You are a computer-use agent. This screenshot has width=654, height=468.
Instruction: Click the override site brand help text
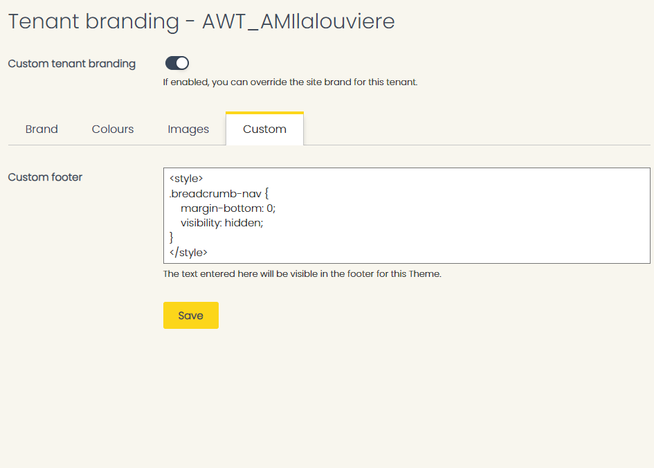coord(290,82)
